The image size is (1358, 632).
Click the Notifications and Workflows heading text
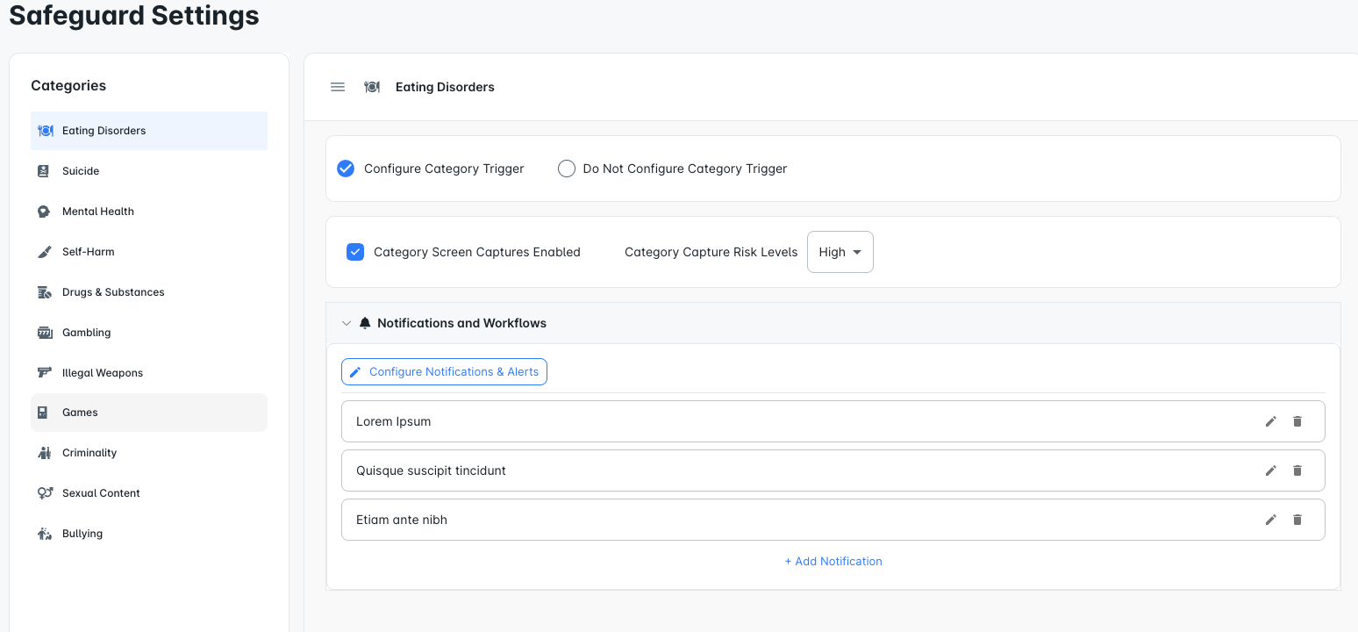pyautogui.click(x=461, y=323)
